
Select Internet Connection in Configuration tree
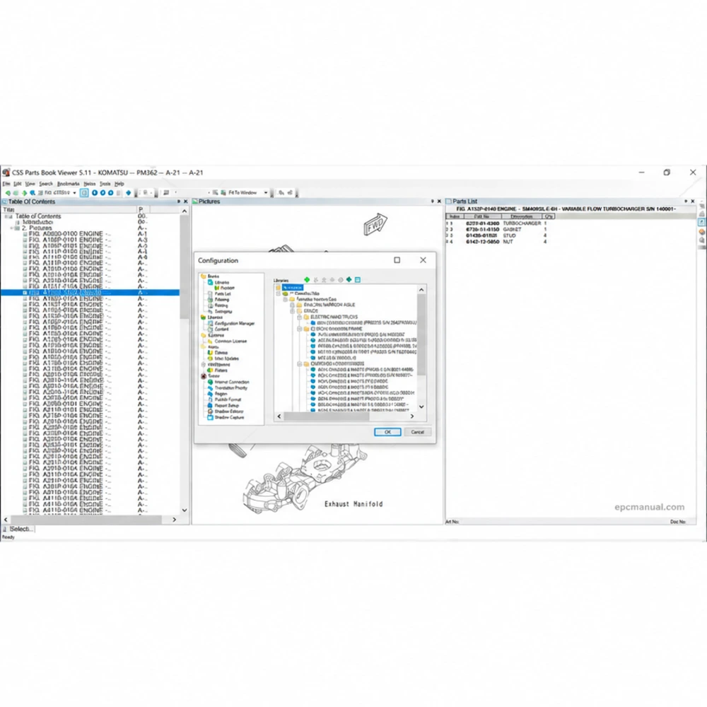tap(232, 382)
